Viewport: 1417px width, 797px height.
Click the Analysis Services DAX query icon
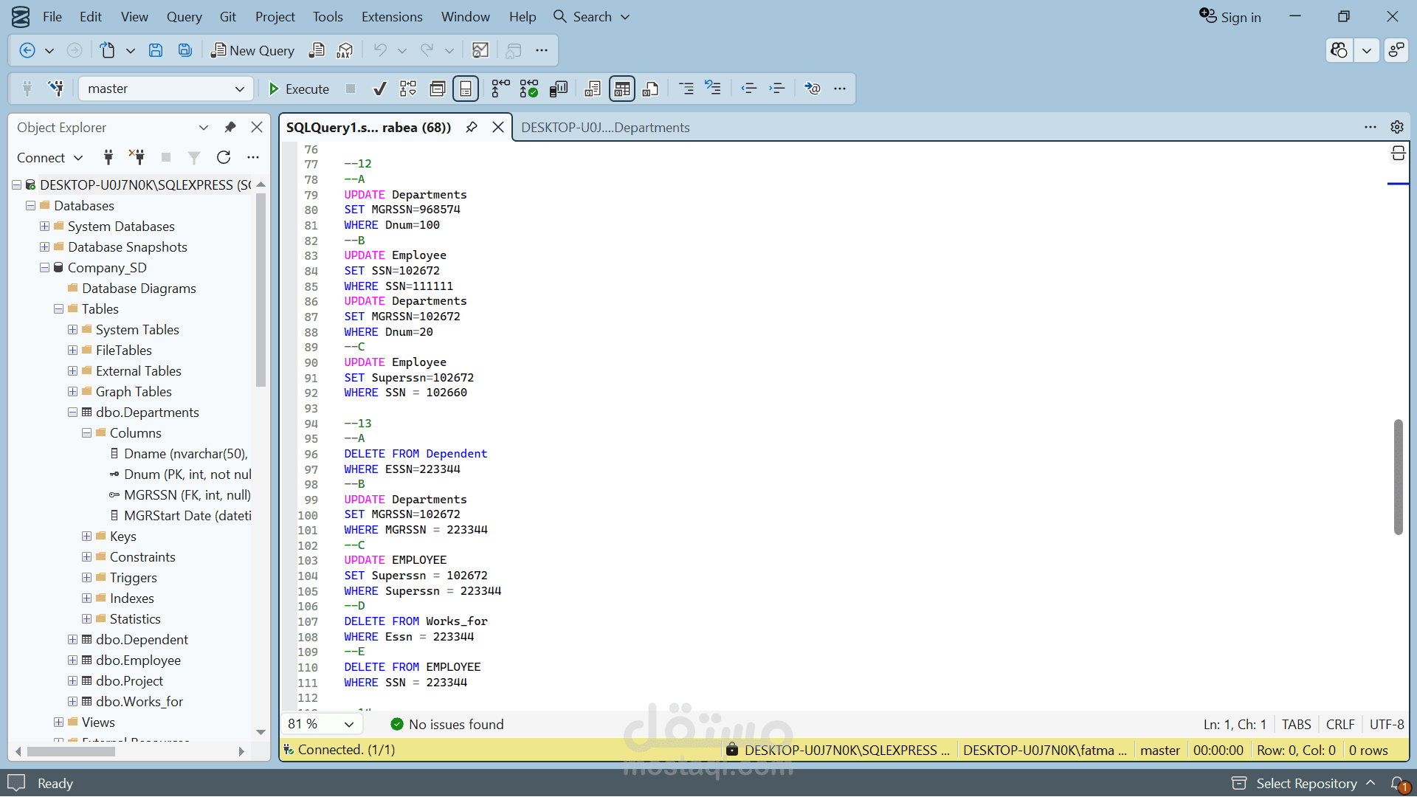coord(345,50)
